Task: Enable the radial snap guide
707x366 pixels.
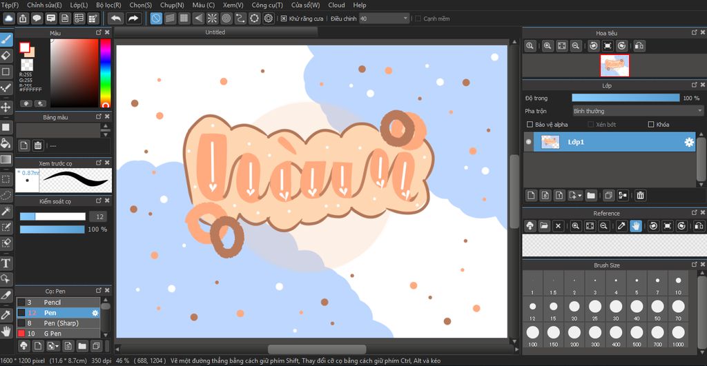Action: click(x=212, y=19)
